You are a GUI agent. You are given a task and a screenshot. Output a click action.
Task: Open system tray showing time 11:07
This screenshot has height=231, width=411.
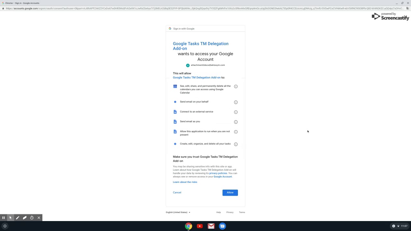(x=400, y=226)
